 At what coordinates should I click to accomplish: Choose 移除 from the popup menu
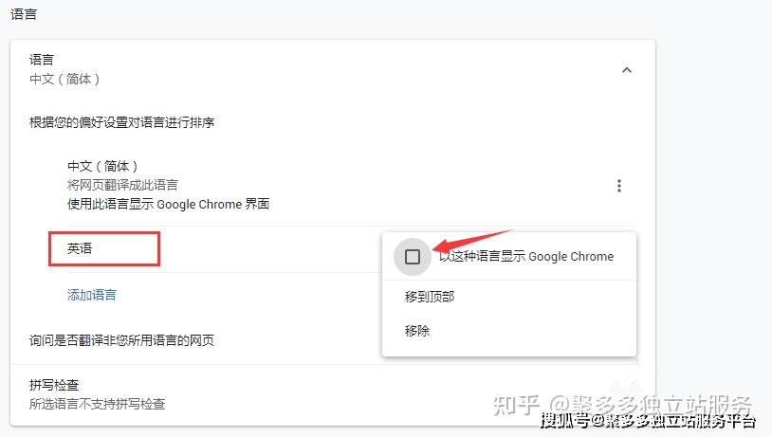(x=417, y=331)
